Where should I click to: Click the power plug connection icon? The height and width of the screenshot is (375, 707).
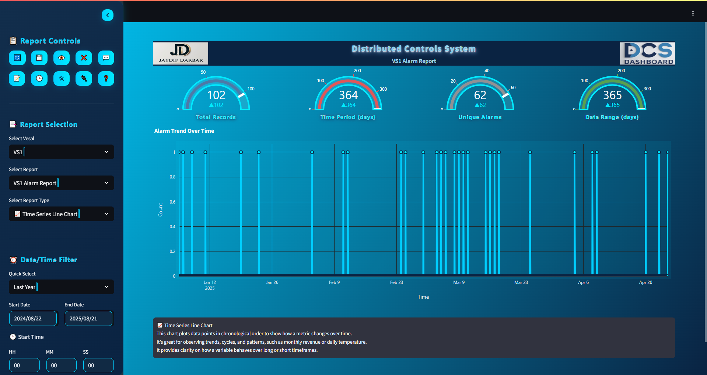(84, 79)
